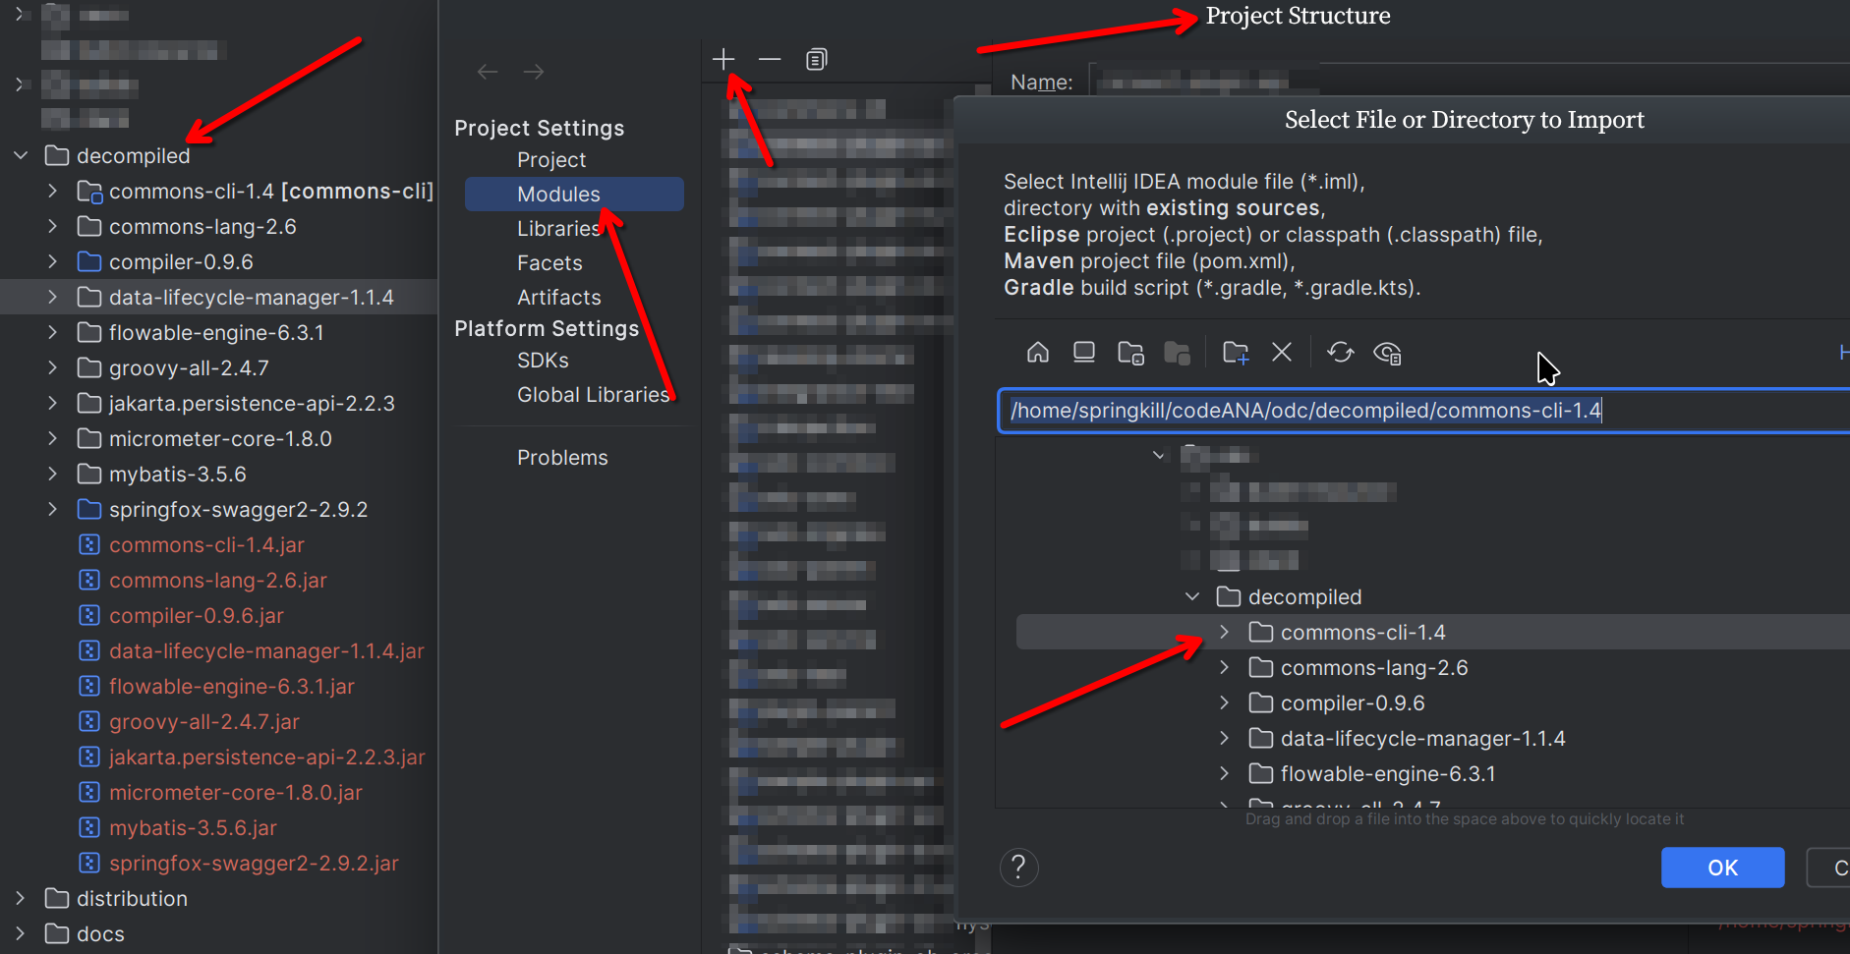The image size is (1850, 954).
Task: Select mybatis-3.5.6 folder in project tree
Action: (x=177, y=474)
